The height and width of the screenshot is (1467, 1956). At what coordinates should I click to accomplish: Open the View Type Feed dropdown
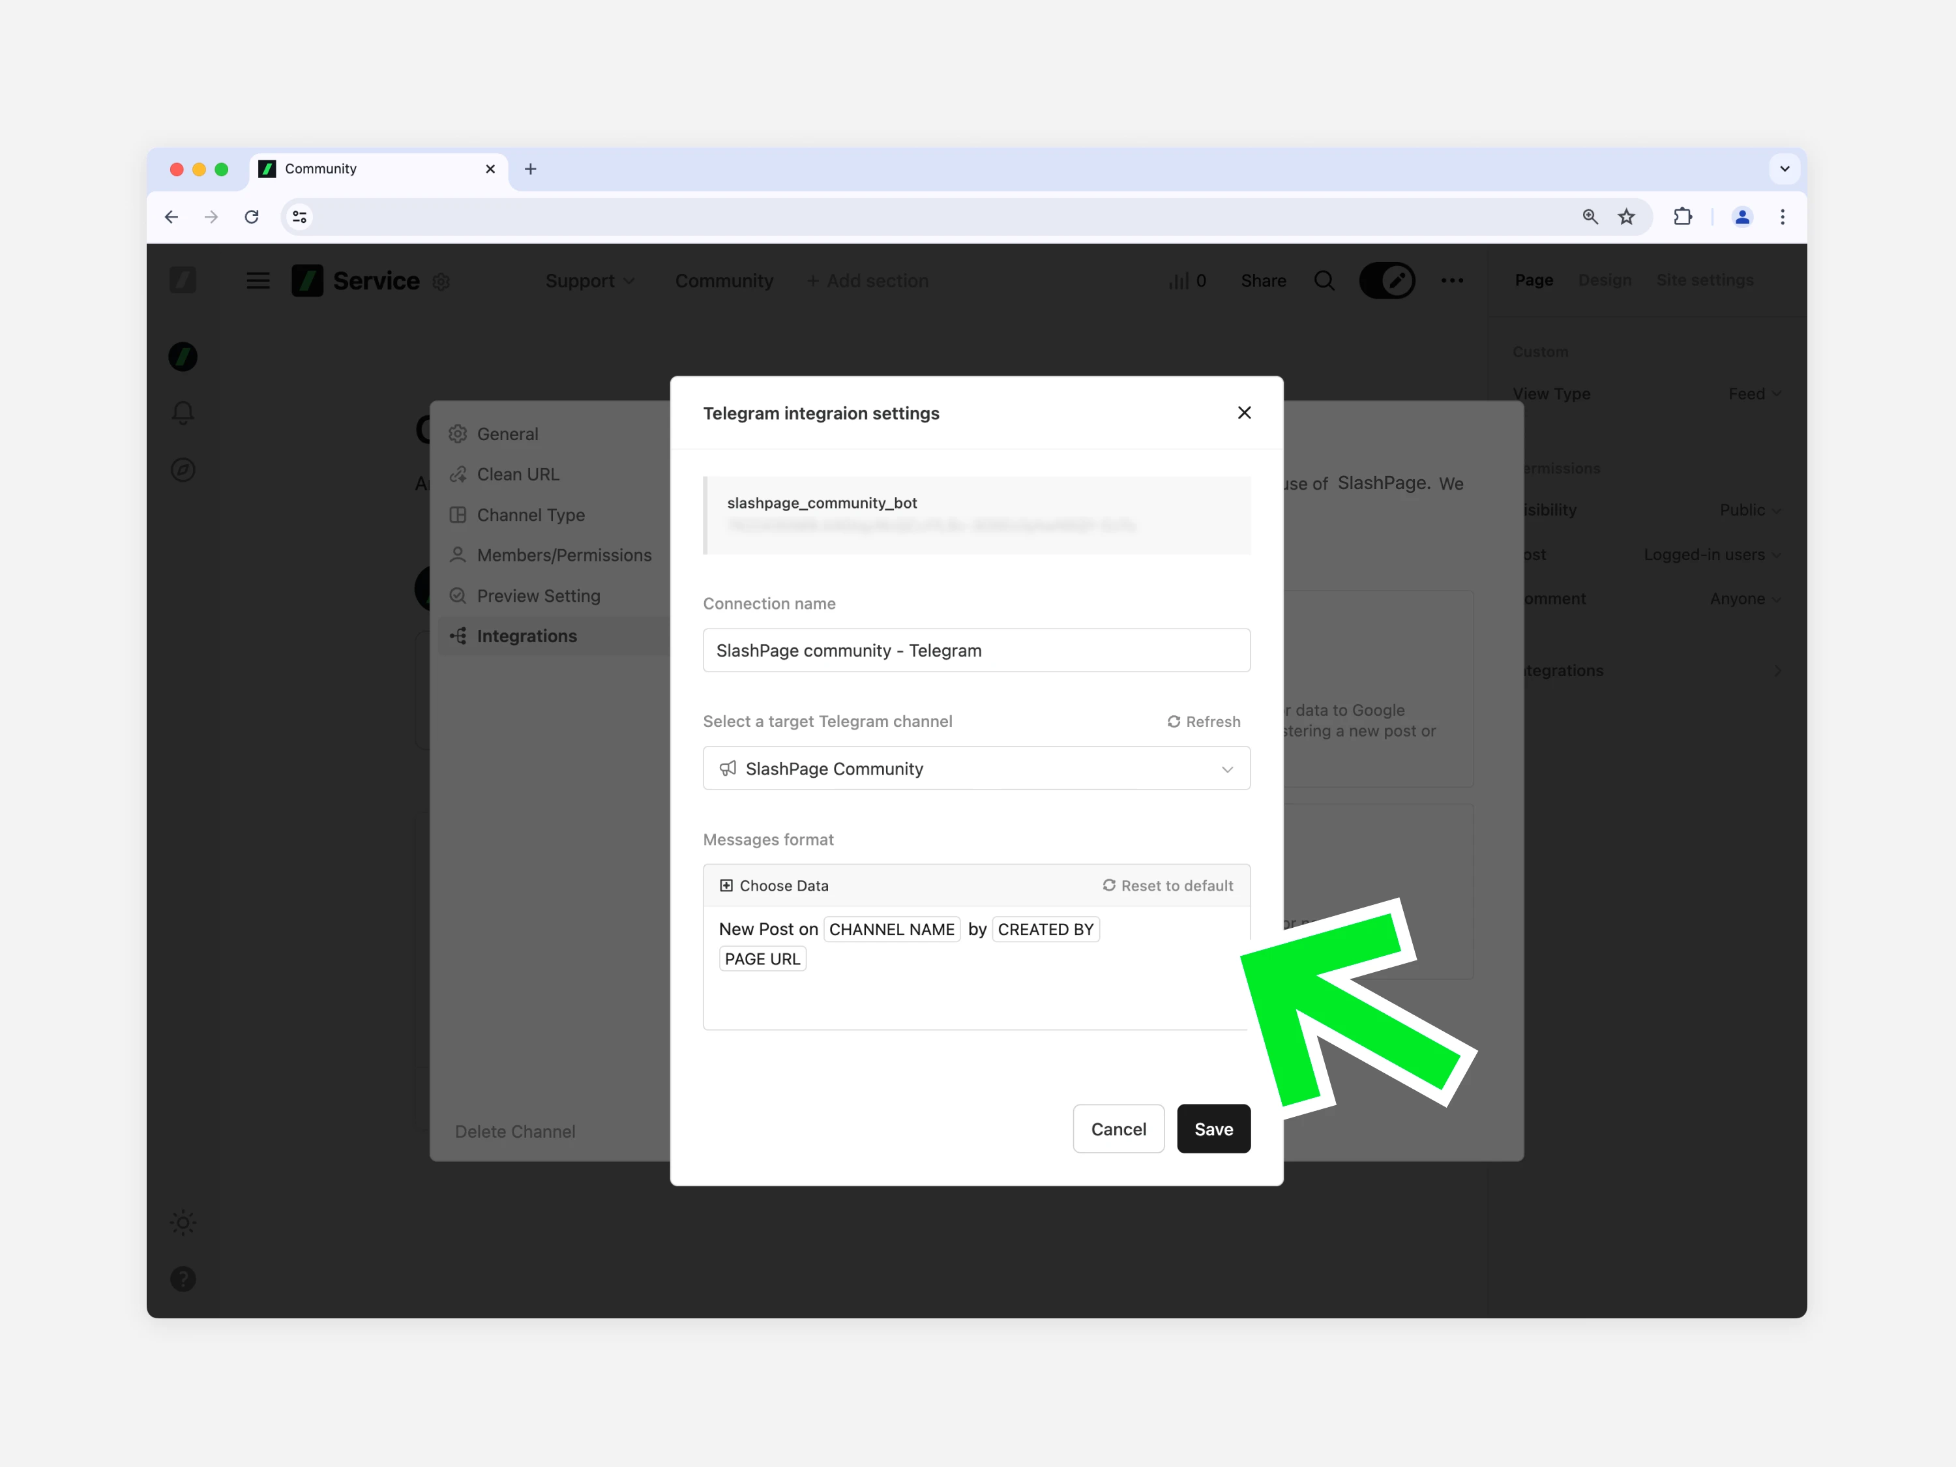tap(1755, 394)
